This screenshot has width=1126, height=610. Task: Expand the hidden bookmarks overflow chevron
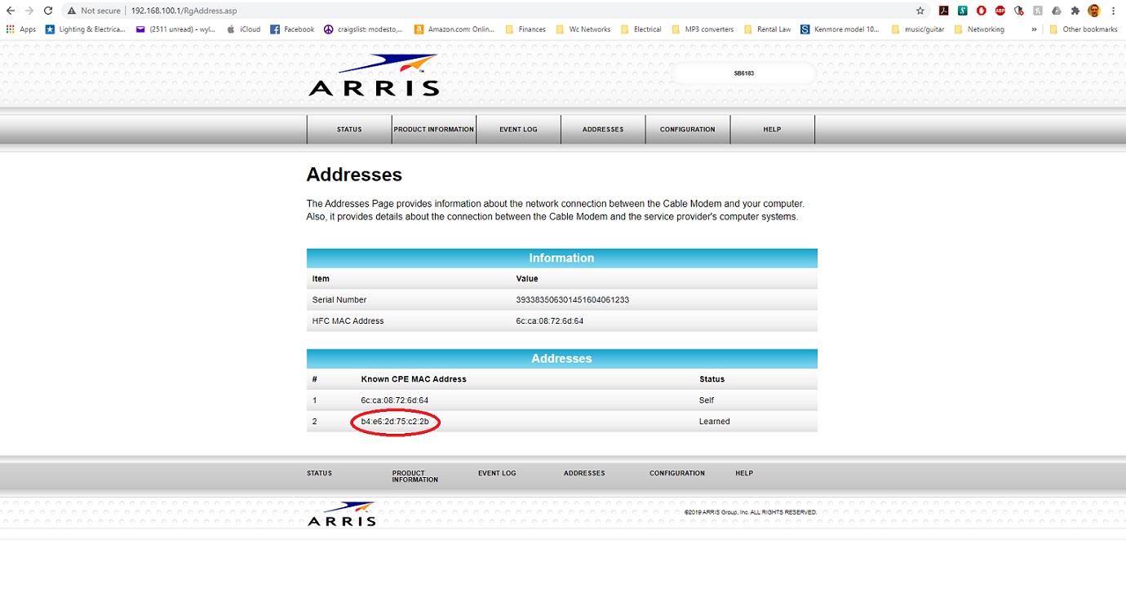[1035, 29]
